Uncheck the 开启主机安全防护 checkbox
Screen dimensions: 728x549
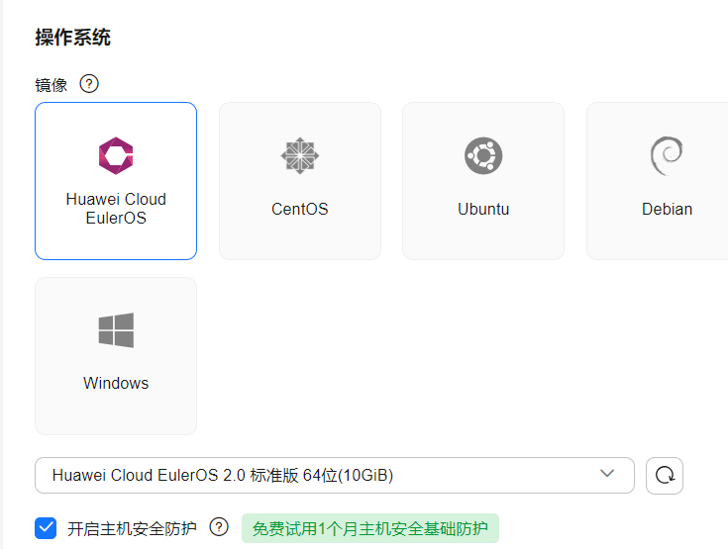coord(46,528)
